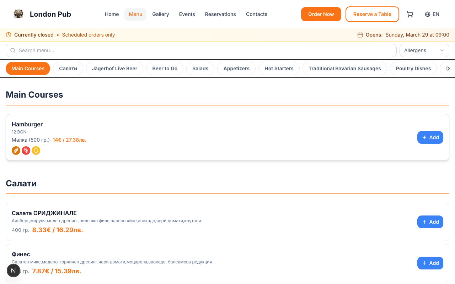Click the red shrimp allergen icon
Image resolution: width=455 pixels, height=284 pixels.
tap(26, 151)
